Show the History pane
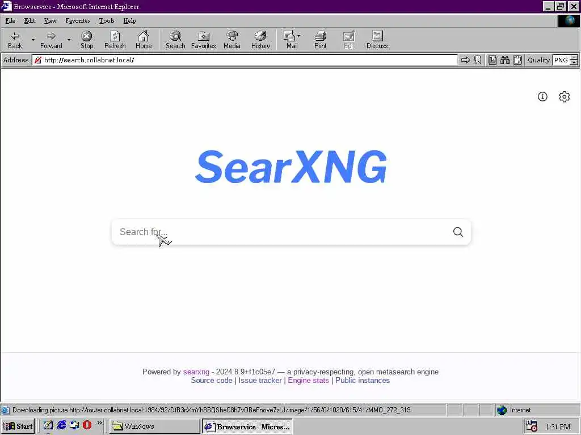The width and height of the screenshot is (581, 435). click(x=260, y=40)
